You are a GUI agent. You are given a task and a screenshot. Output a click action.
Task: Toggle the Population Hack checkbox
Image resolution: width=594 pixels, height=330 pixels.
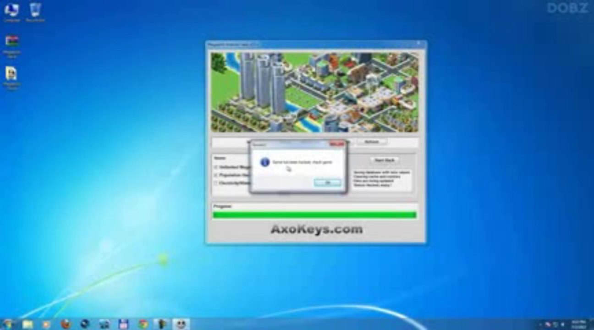(216, 175)
